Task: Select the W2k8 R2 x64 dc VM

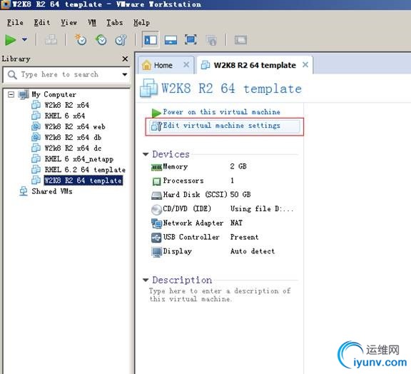Action: point(73,148)
